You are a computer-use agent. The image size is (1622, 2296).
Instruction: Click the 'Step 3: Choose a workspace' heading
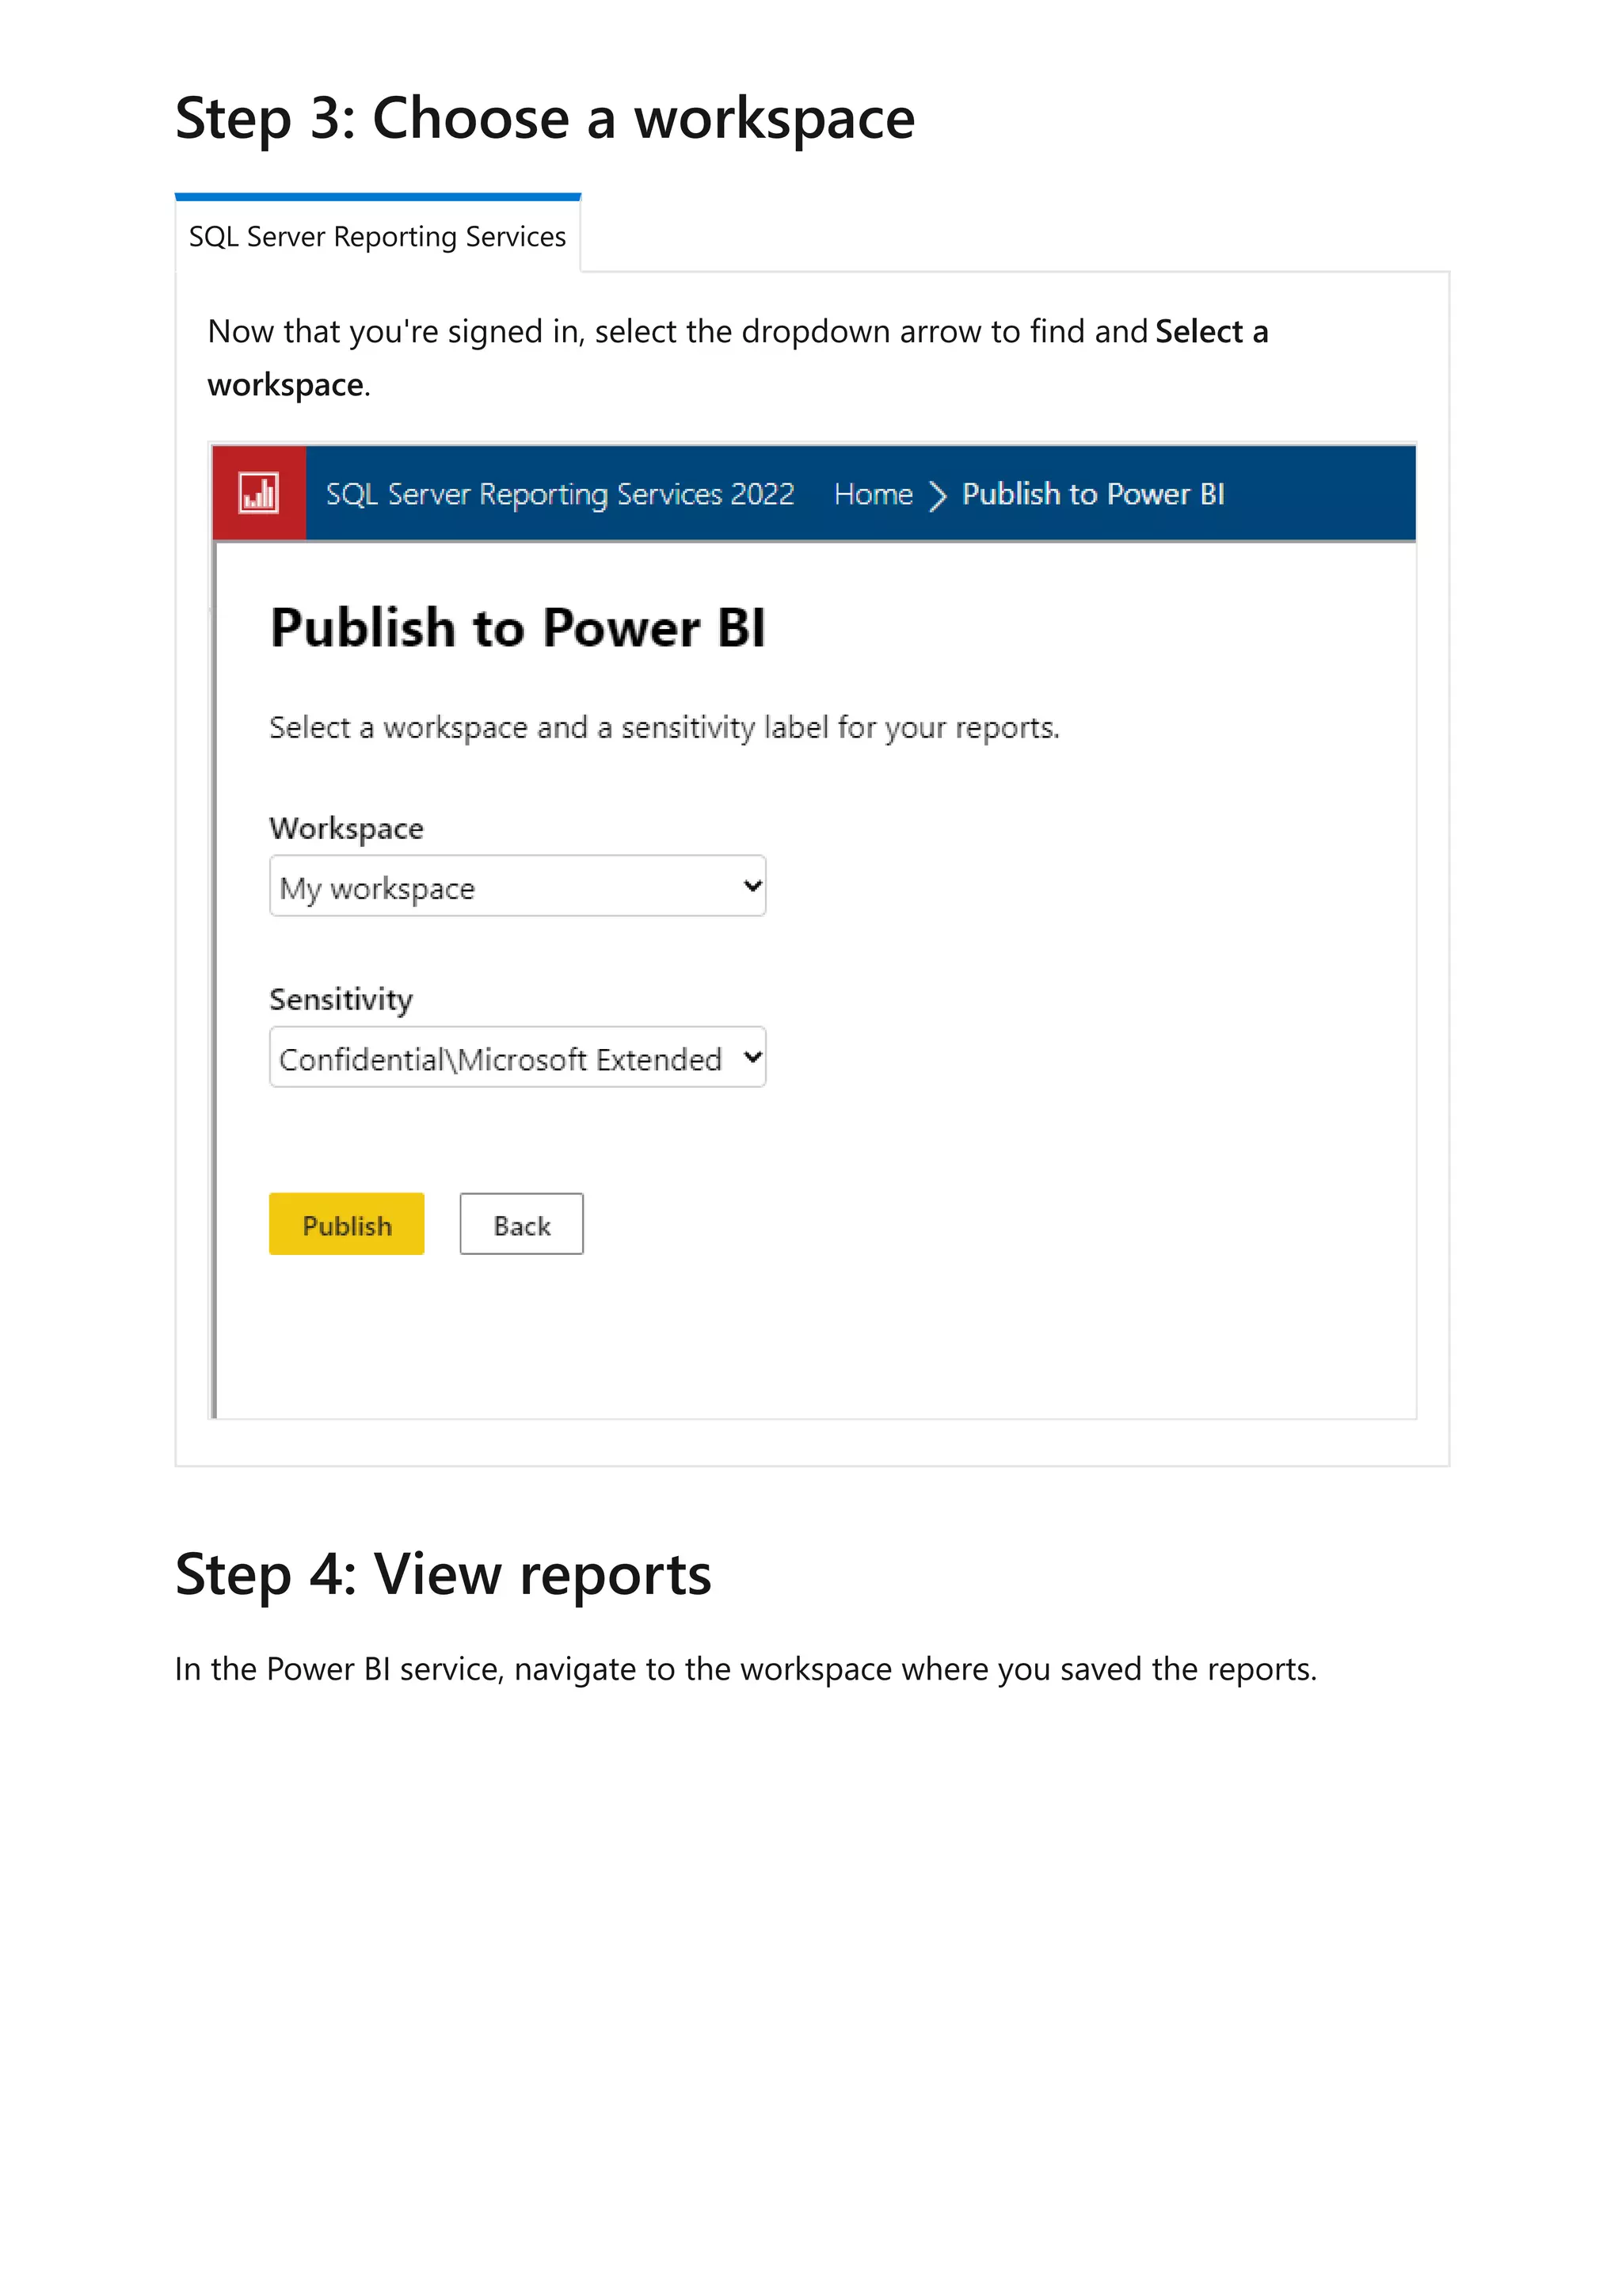tap(545, 118)
